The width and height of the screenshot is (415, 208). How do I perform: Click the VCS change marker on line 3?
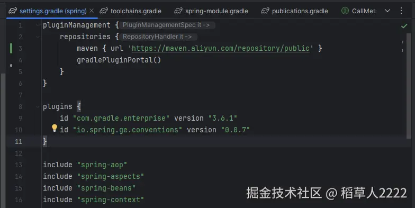11,49
